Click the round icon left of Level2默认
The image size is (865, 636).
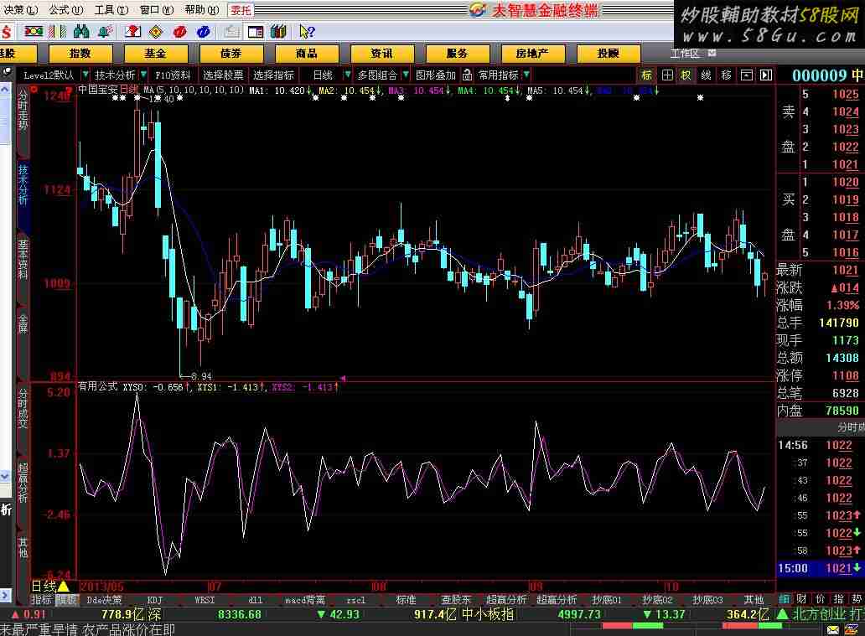click(x=7, y=72)
